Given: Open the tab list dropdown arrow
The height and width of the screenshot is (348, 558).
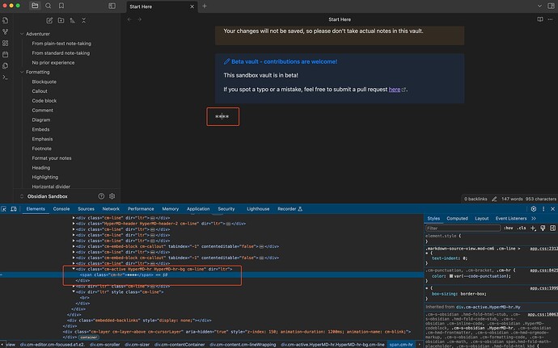Looking at the screenshot, I should (539, 6).
